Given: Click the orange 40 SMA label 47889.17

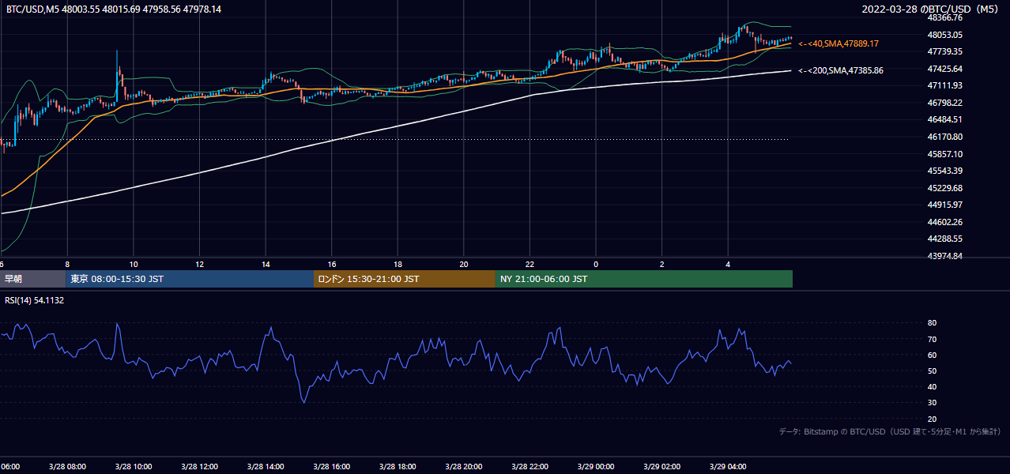Looking at the screenshot, I should (839, 43).
